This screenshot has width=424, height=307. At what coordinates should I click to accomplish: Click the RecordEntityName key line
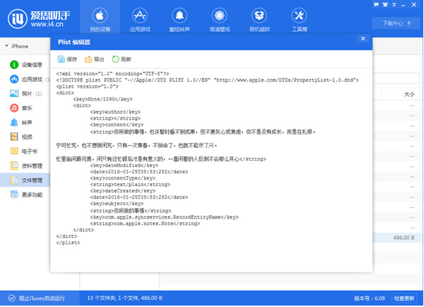click(165, 217)
